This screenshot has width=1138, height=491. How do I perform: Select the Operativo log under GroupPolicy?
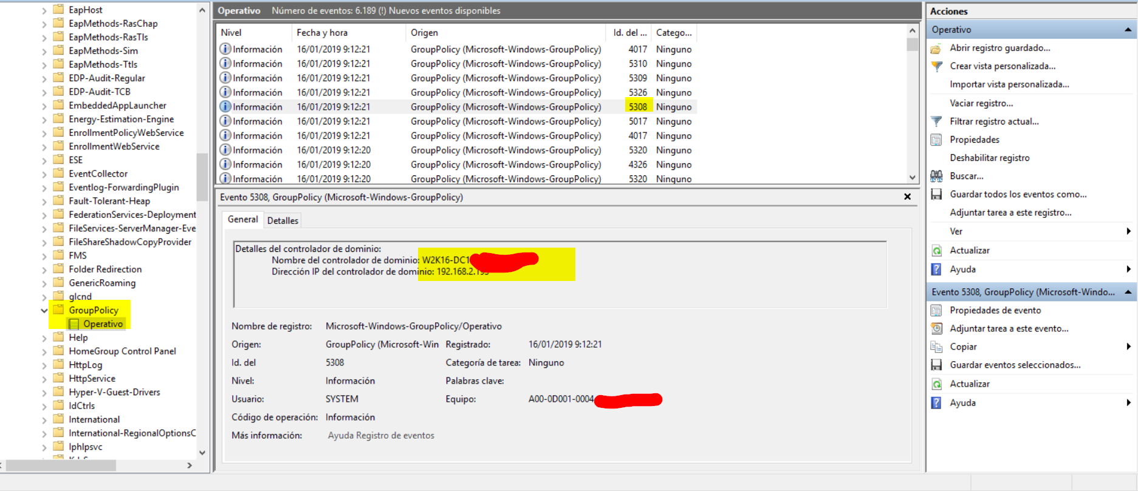coord(103,324)
